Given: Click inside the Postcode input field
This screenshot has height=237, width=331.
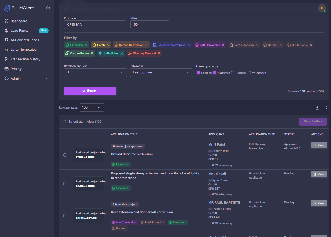Looking at the screenshot, I should [x=94, y=25].
